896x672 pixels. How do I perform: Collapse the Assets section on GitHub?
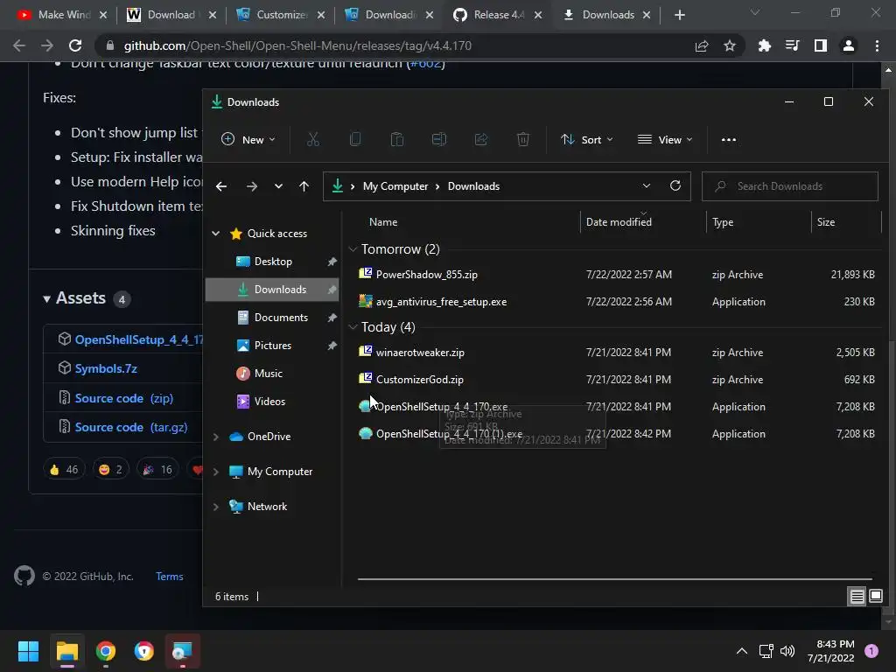click(x=47, y=298)
